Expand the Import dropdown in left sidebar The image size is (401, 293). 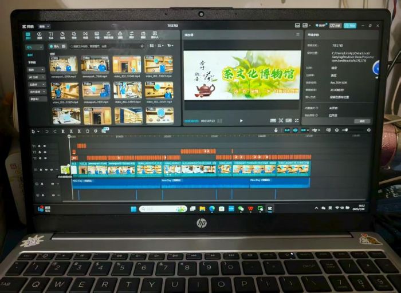click(x=33, y=47)
